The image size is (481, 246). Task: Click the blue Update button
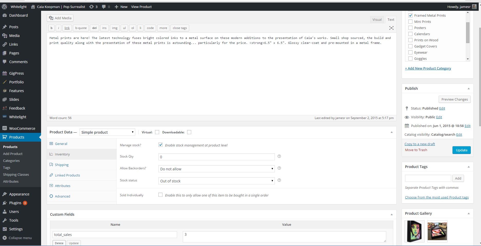coord(461,150)
